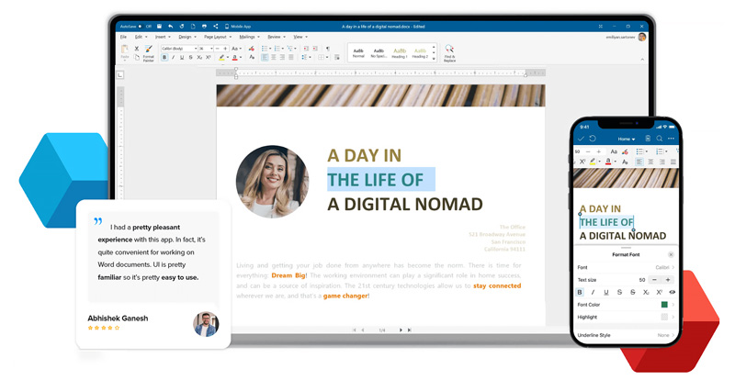Open the Design menu

coord(187,37)
